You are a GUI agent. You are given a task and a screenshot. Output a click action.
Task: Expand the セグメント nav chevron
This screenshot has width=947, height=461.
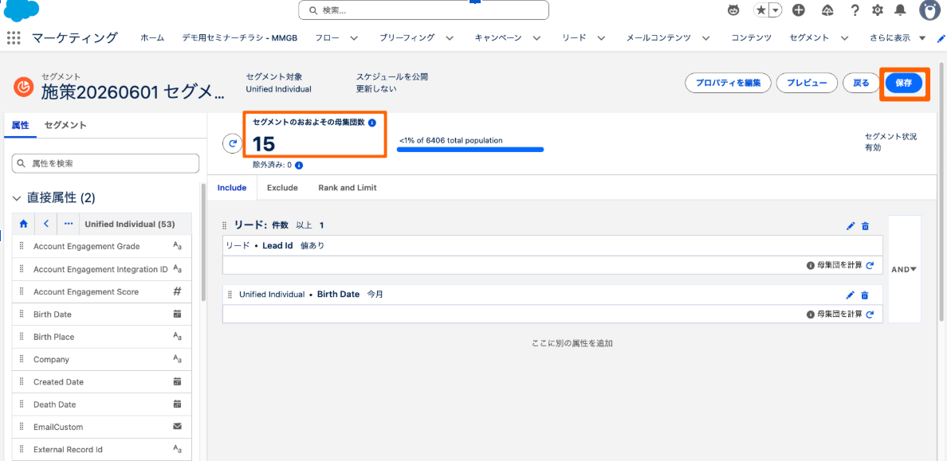tap(845, 38)
